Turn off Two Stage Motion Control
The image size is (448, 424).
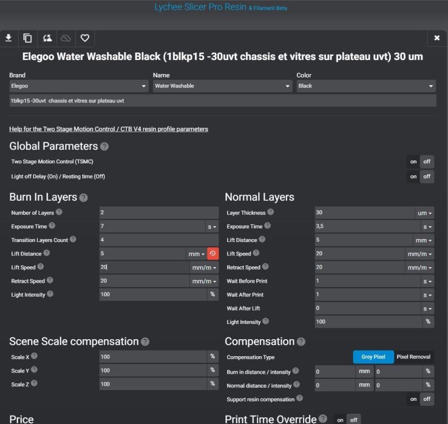(427, 162)
